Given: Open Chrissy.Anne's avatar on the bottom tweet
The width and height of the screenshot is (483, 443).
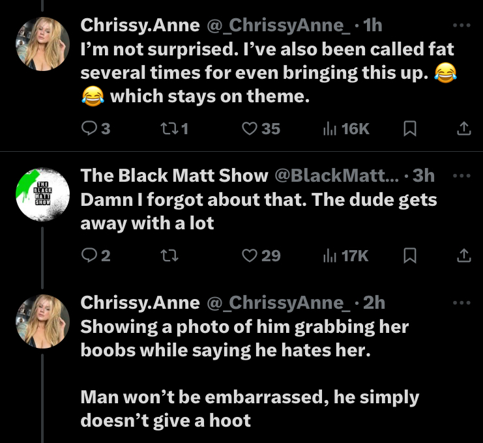Looking at the screenshot, I should click(42, 321).
